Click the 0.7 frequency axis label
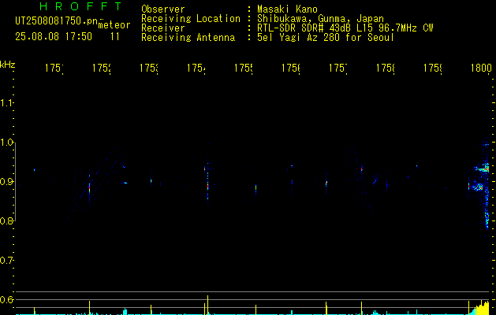Viewport: 496px width, 315px height. point(6,260)
